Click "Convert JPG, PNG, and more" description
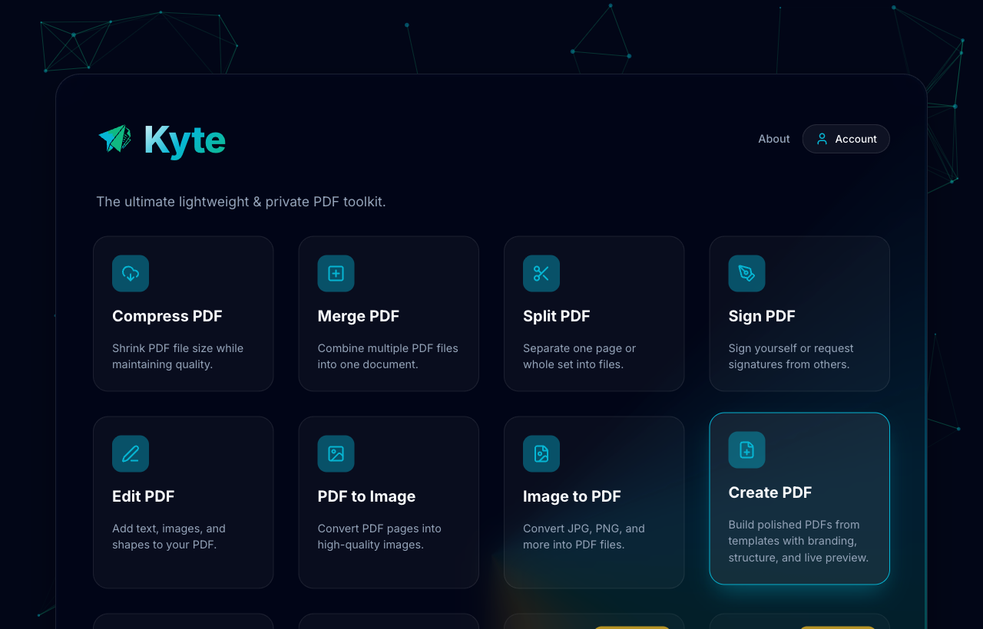The width and height of the screenshot is (983, 629). pyautogui.click(x=584, y=536)
